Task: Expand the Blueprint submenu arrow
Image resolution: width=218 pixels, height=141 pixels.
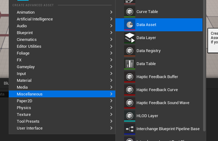Action: [x=111, y=33]
